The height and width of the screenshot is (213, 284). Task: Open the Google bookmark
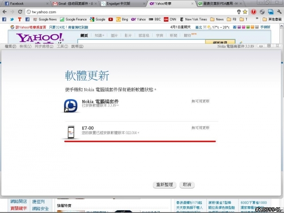[x=98, y=19]
